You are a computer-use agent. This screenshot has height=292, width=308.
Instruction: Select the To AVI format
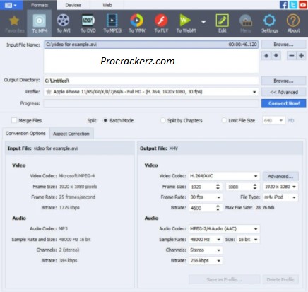64,23
